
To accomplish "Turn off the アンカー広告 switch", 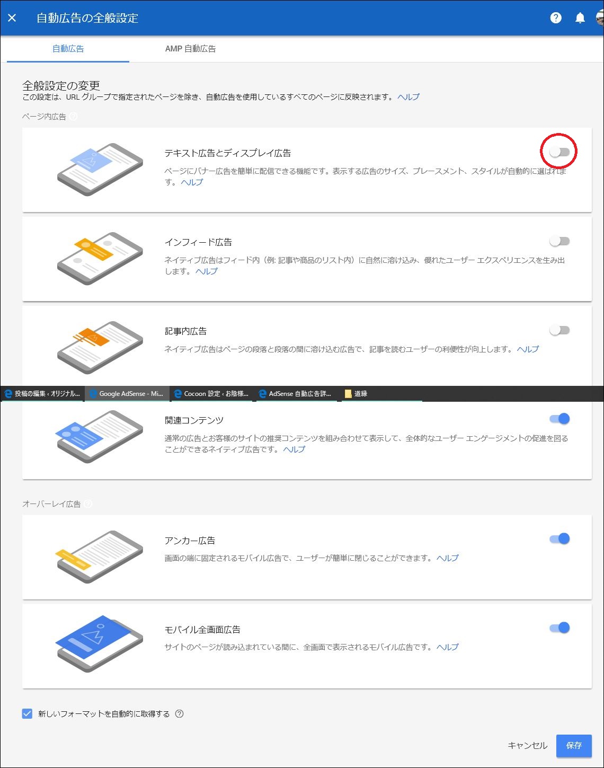I will [x=559, y=539].
